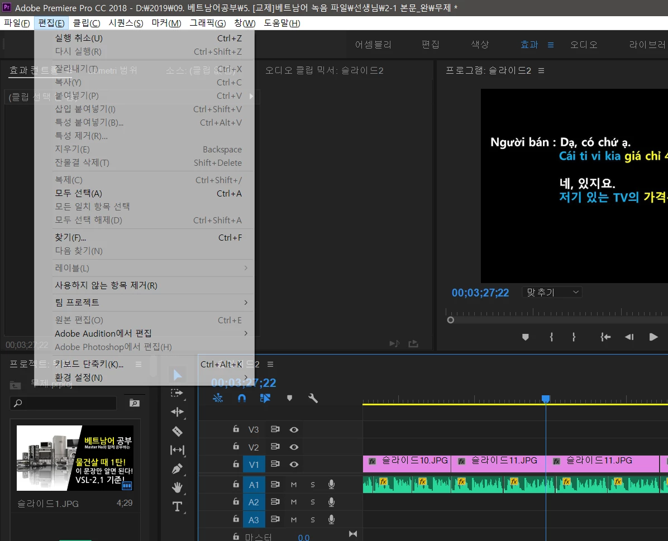
Task: Click the project bin folder-up icon
Action: click(15, 385)
